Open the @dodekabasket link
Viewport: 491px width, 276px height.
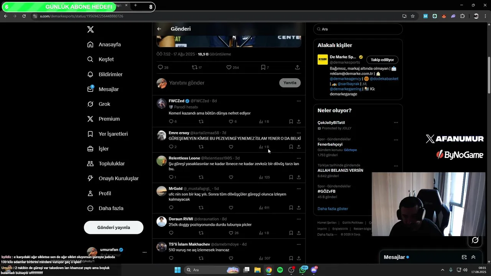click(x=384, y=79)
